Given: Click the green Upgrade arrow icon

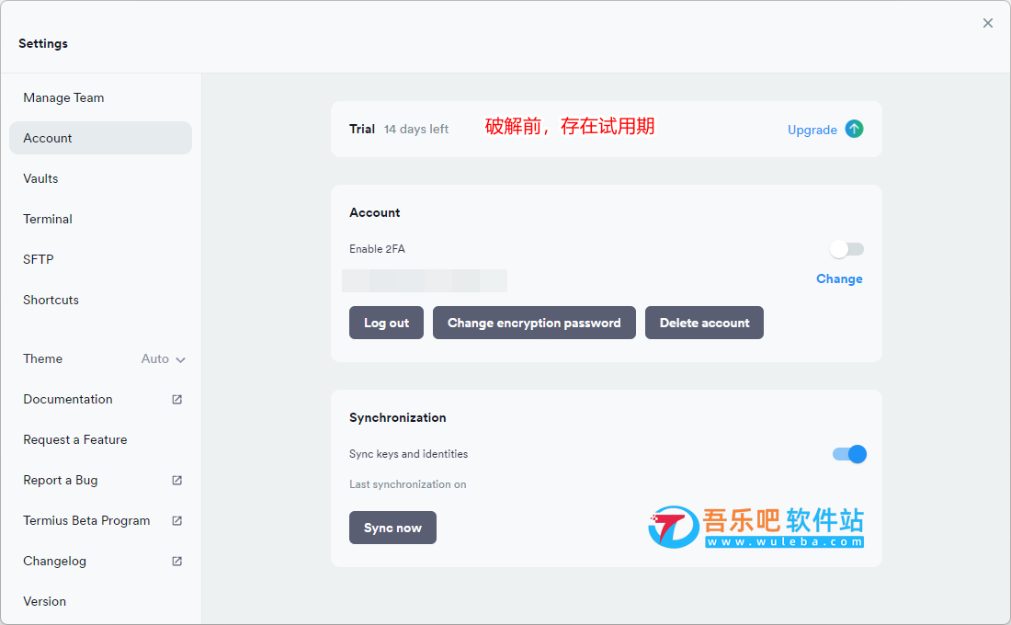Looking at the screenshot, I should (x=854, y=130).
